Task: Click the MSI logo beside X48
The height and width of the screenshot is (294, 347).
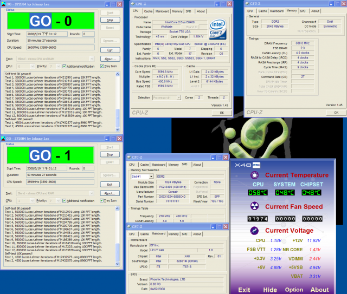Action: 256,165
